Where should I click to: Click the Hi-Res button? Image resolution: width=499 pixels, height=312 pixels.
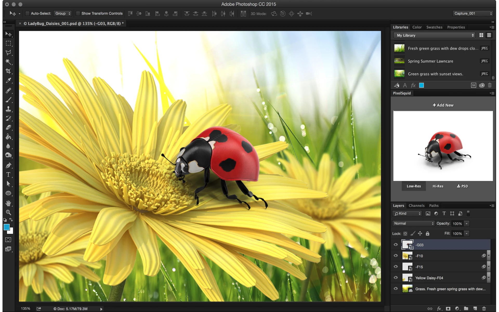438,186
